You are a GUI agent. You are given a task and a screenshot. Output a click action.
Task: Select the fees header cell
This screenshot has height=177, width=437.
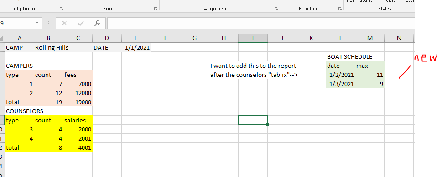[78, 75]
